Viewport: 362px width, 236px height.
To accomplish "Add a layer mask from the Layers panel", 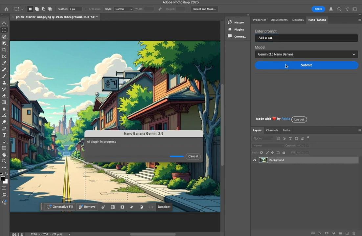I will (x=327, y=233).
